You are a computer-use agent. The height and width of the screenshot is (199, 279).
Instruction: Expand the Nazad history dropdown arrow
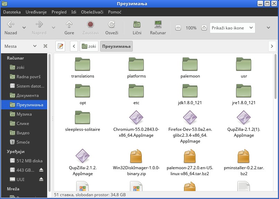click(x=24, y=28)
